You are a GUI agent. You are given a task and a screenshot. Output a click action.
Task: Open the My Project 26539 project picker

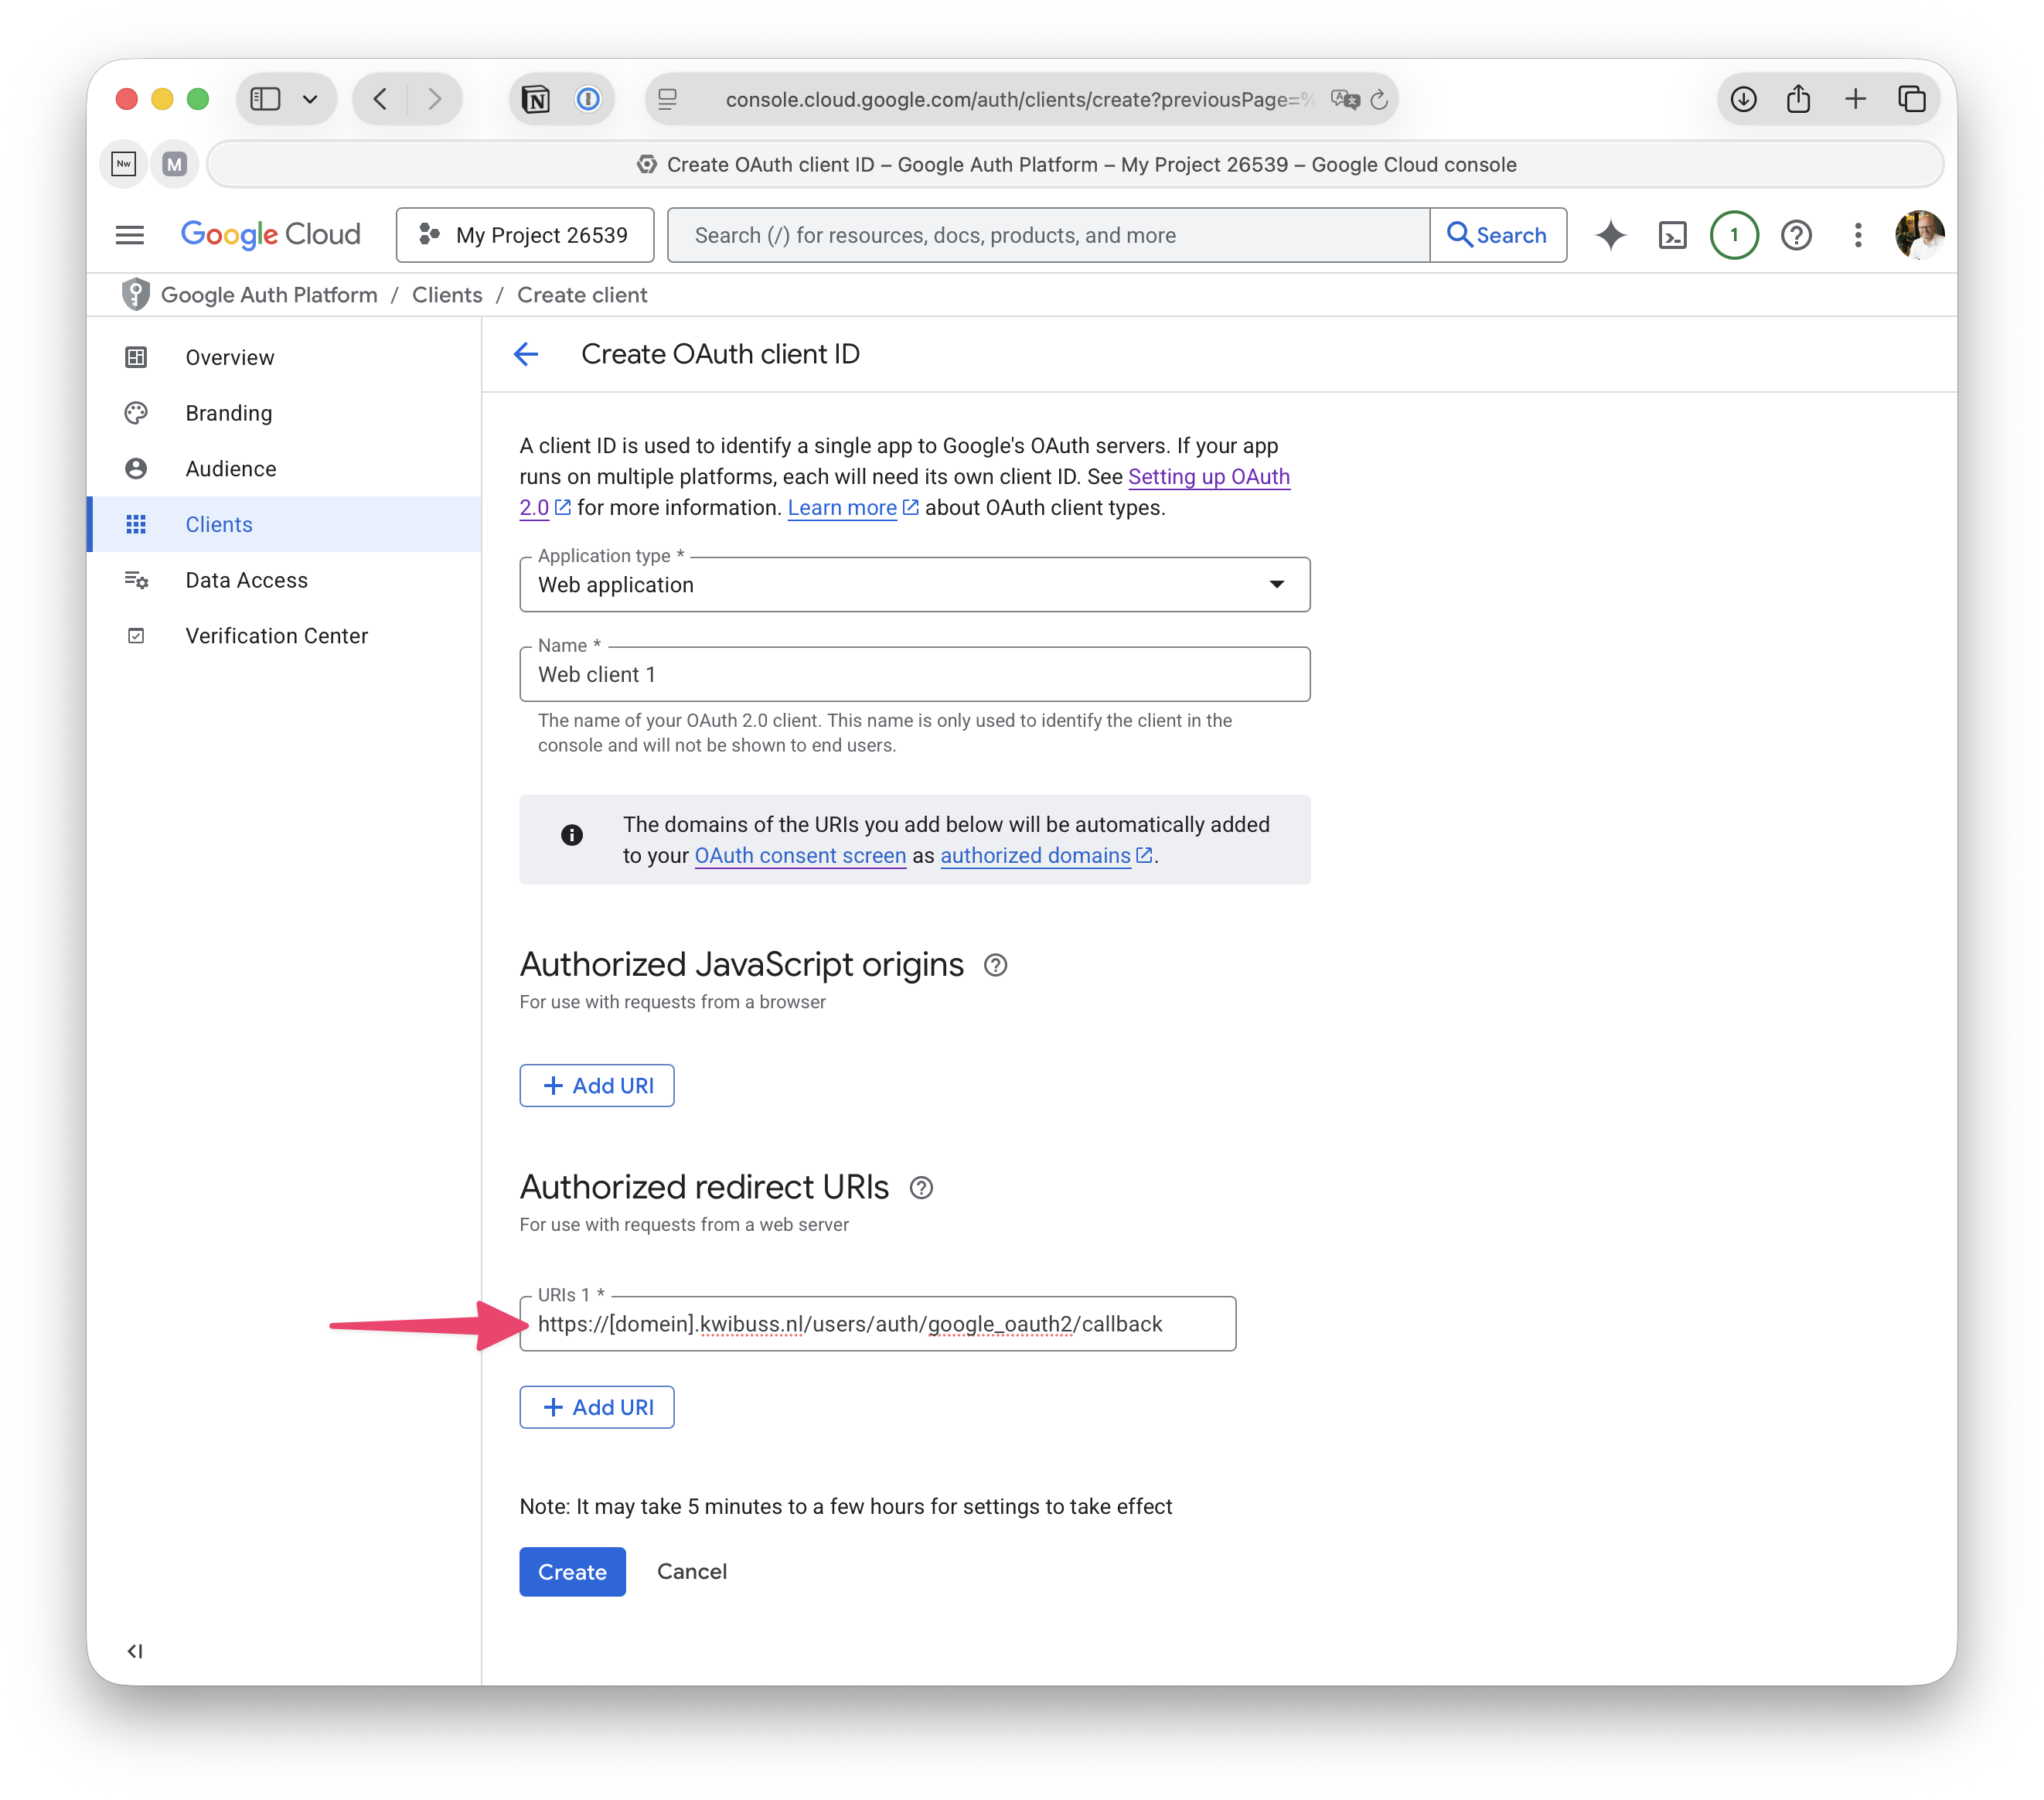pos(525,235)
